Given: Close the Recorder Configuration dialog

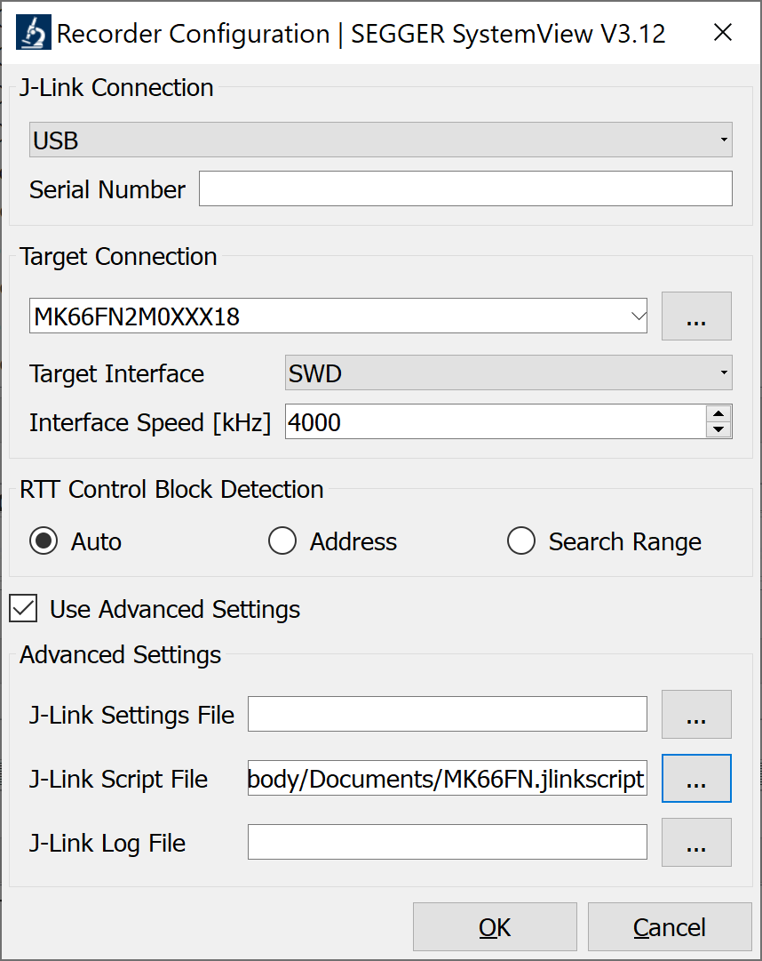Looking at the screenshot, I should (723, 34).
